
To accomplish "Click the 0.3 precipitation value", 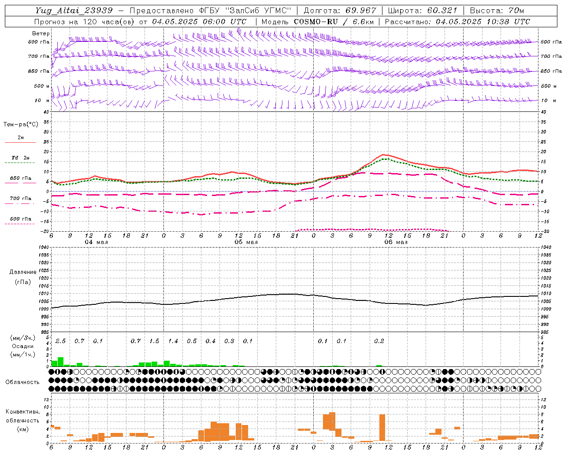I will (229, 341).
